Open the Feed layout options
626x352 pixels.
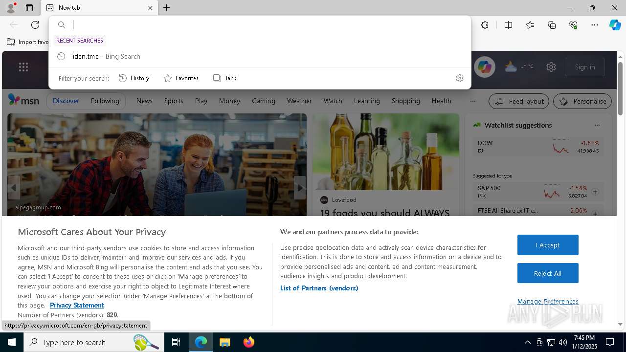pos(519,101)
